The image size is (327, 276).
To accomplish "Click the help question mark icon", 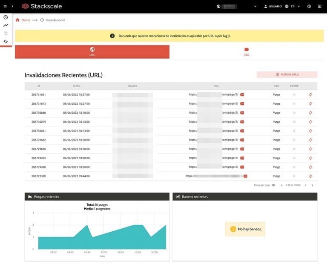I will click(x=309, y=6).
